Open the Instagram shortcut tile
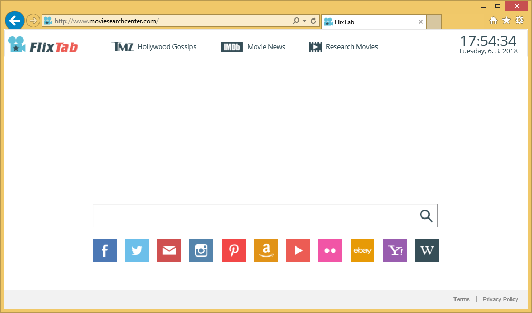 click(201, 250)
